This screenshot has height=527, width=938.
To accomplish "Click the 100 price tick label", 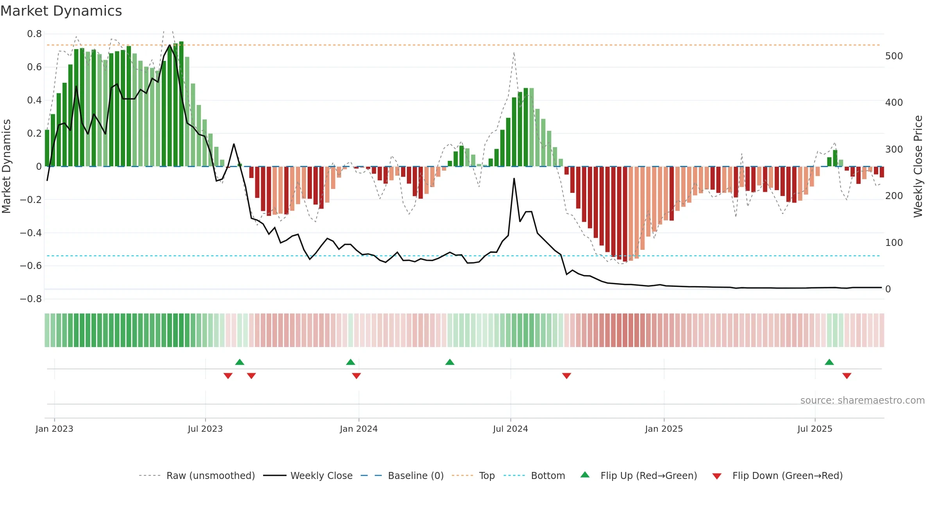I will [x=894, y=242].
